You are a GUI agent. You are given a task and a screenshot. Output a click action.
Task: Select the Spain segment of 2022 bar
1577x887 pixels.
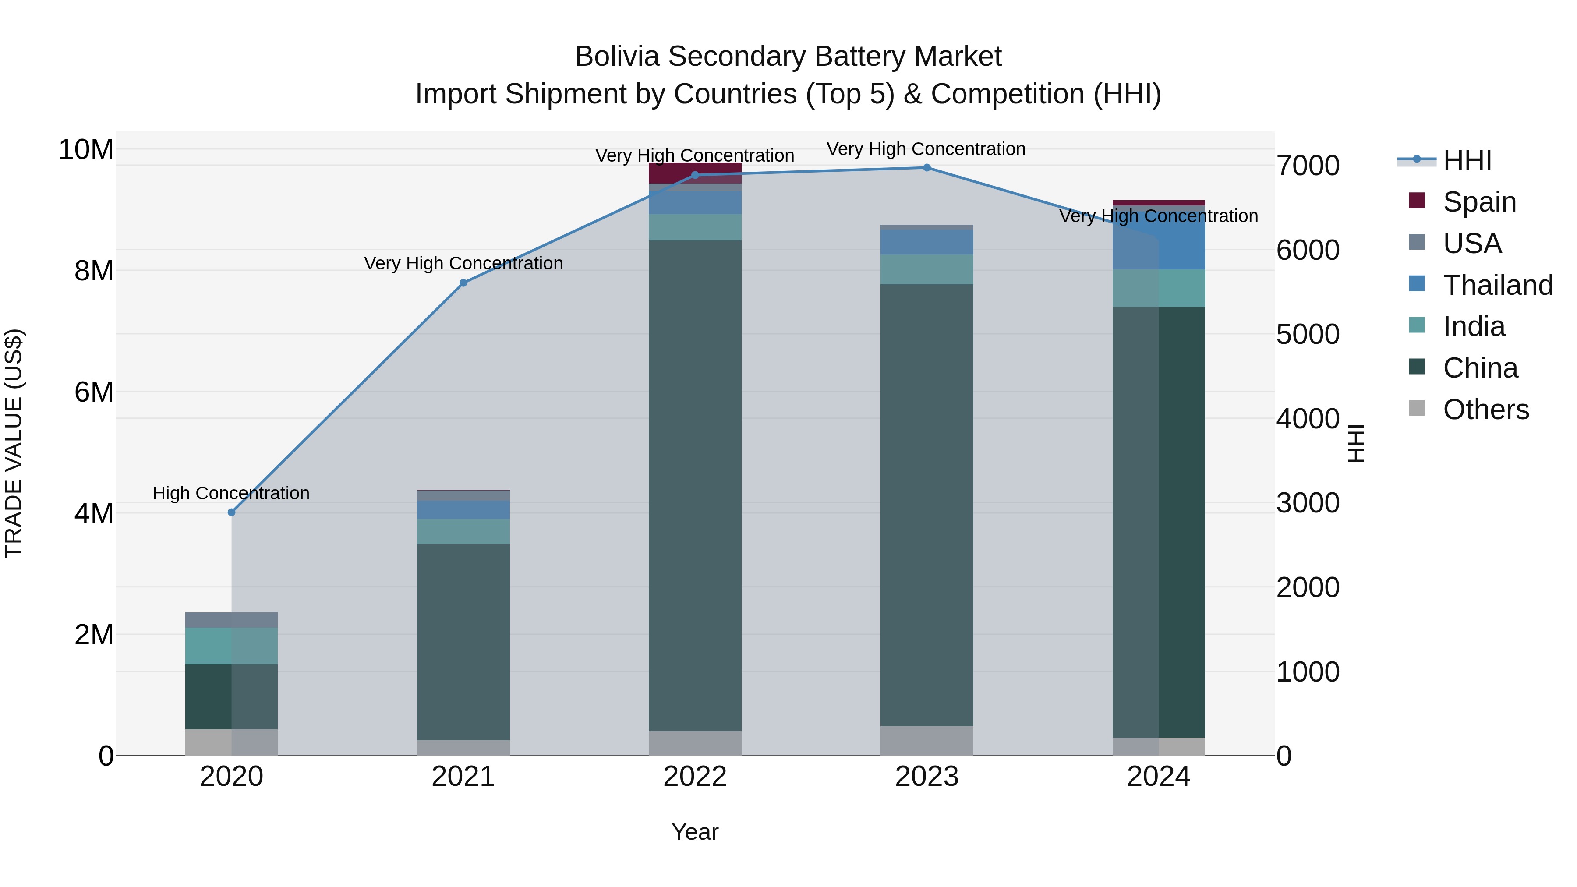pos(695,173)
